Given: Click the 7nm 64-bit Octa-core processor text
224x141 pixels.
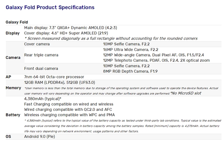Looking at the screenshot, I should pos(54,77).
